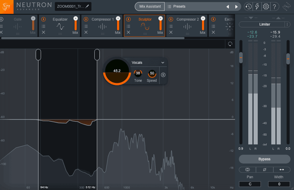Open help question mark icon
294x190 pixels.
[274, 7]
